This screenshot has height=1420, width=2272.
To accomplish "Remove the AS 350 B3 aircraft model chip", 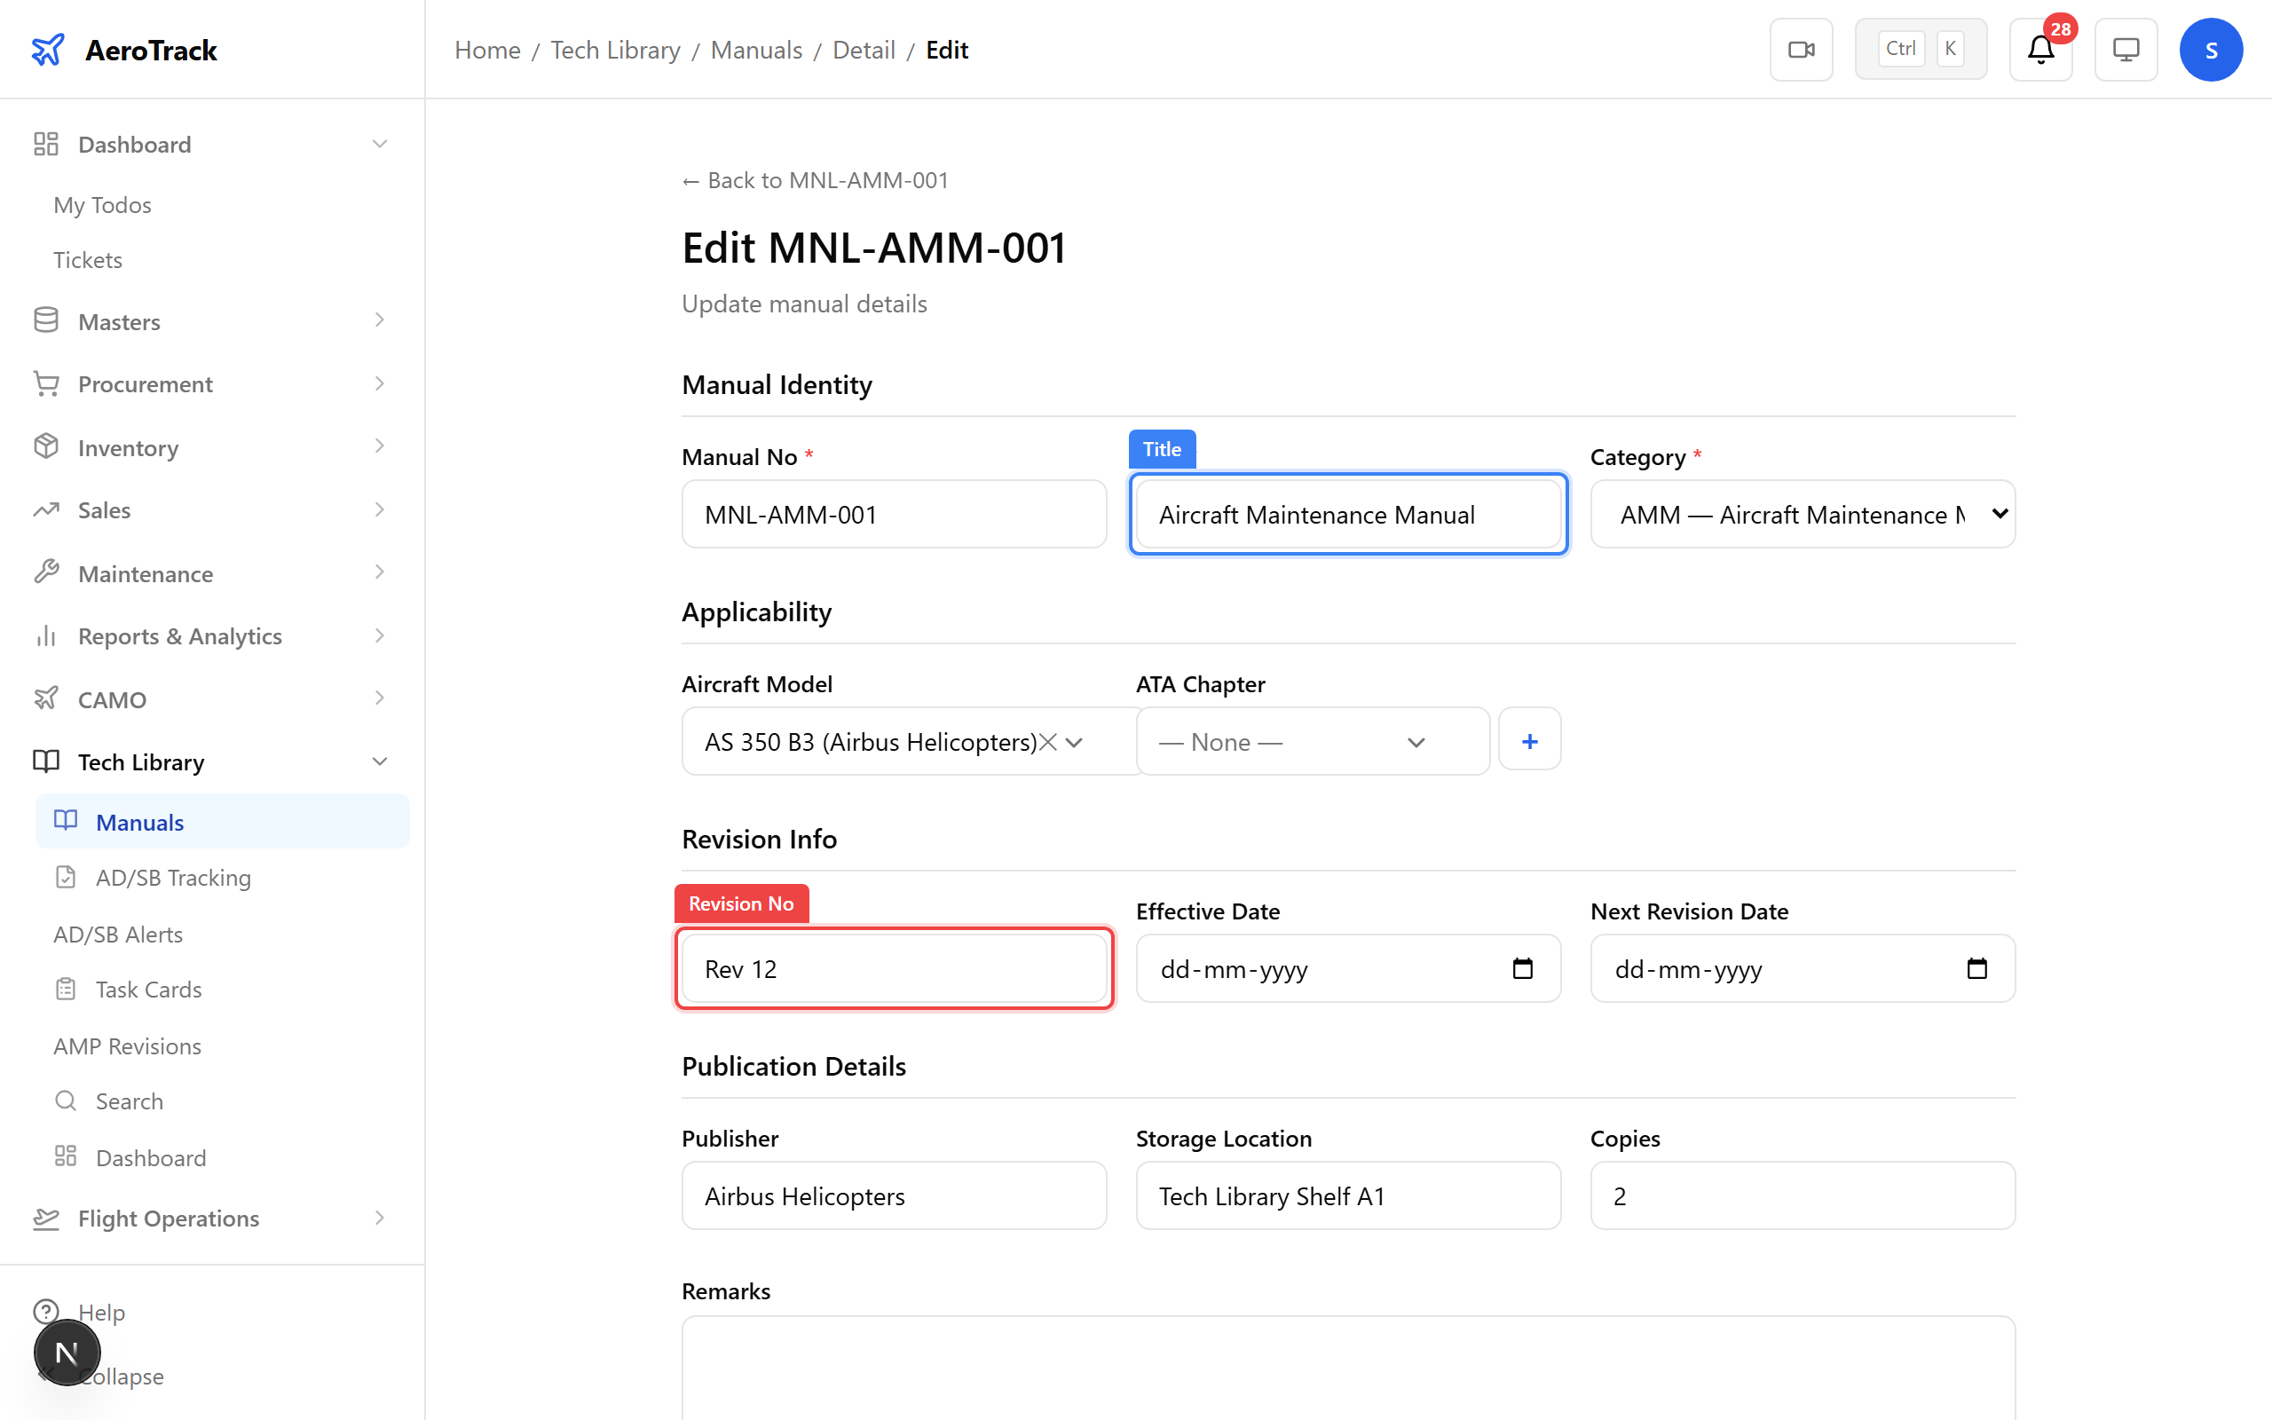I will tap(1049, 741).
